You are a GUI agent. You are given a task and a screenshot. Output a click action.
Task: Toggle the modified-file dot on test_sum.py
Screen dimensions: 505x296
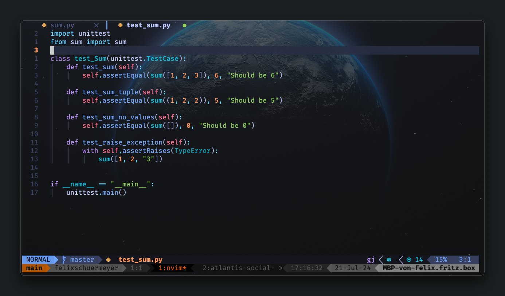tap(185, 25)
